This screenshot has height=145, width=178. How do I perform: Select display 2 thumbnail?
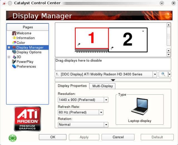(128, 40)
